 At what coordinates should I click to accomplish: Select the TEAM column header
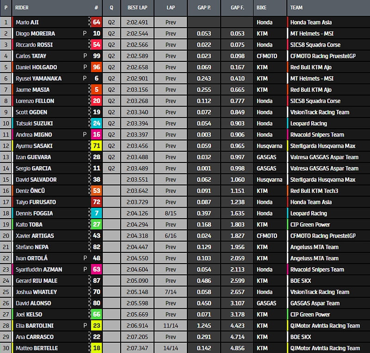coord(297,8)
